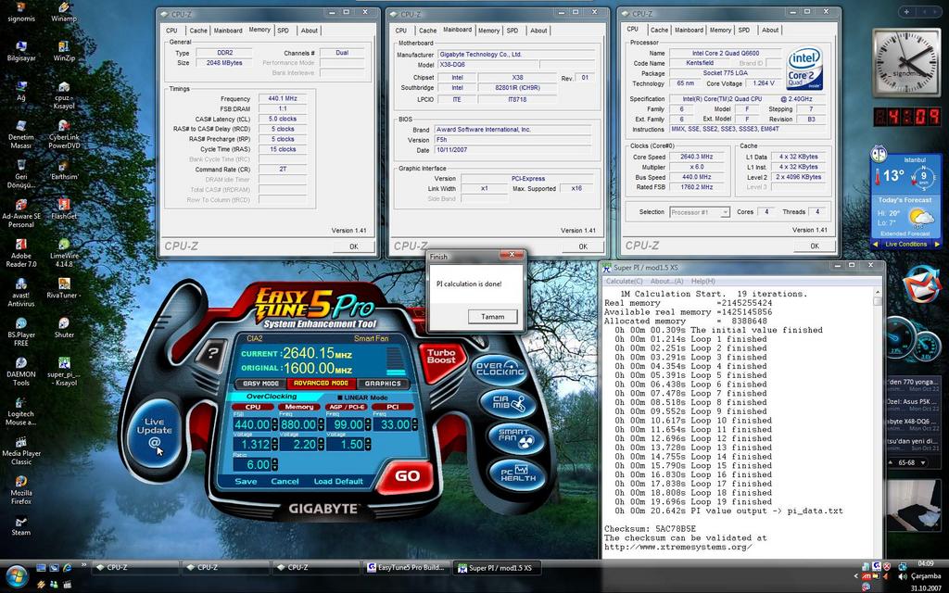Select the Logitech Mouse desktop icon
Viewport: 949px width, 593px height.
pos(21,410)
